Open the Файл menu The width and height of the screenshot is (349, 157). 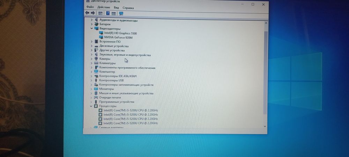[90, 7]
